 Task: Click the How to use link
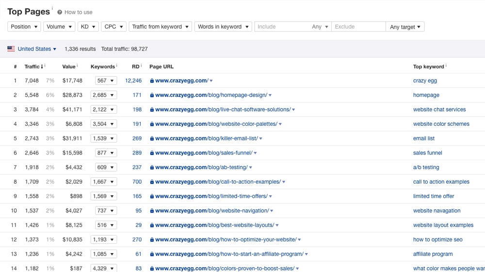tap(78, 12)
